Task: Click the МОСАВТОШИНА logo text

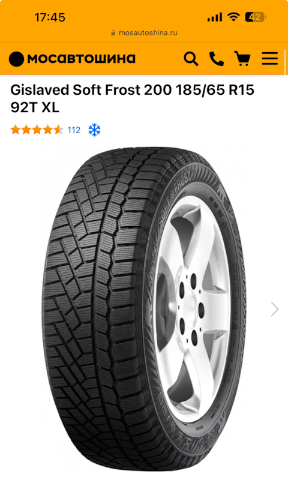Action: 82,59
